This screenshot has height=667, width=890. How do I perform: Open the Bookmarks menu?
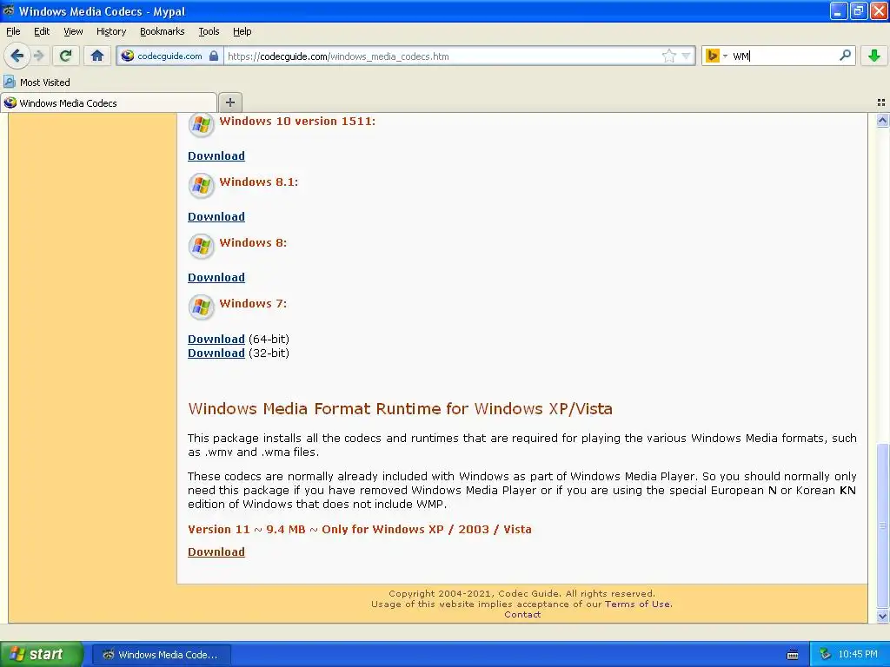pos(162,31)
